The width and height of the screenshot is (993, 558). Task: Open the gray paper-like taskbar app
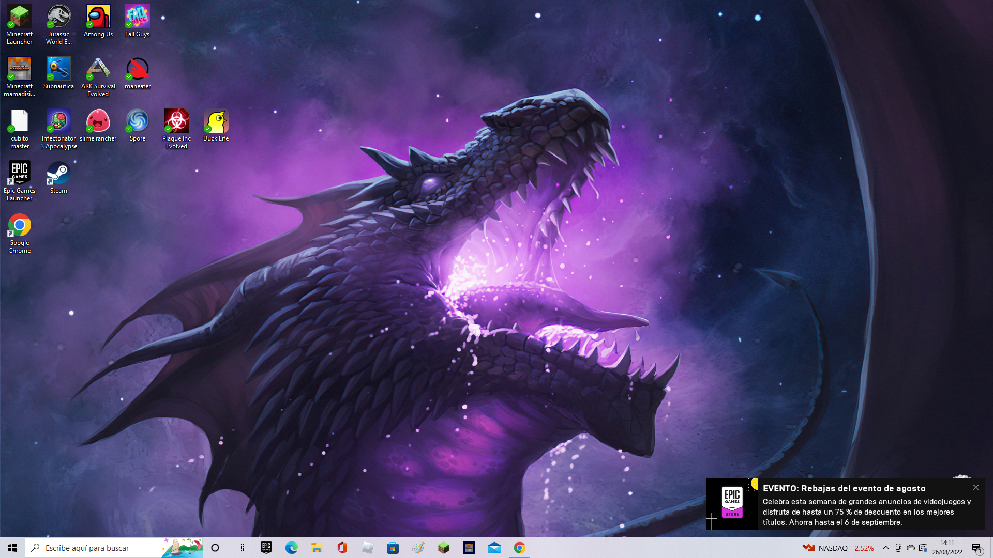coord(368,548)
